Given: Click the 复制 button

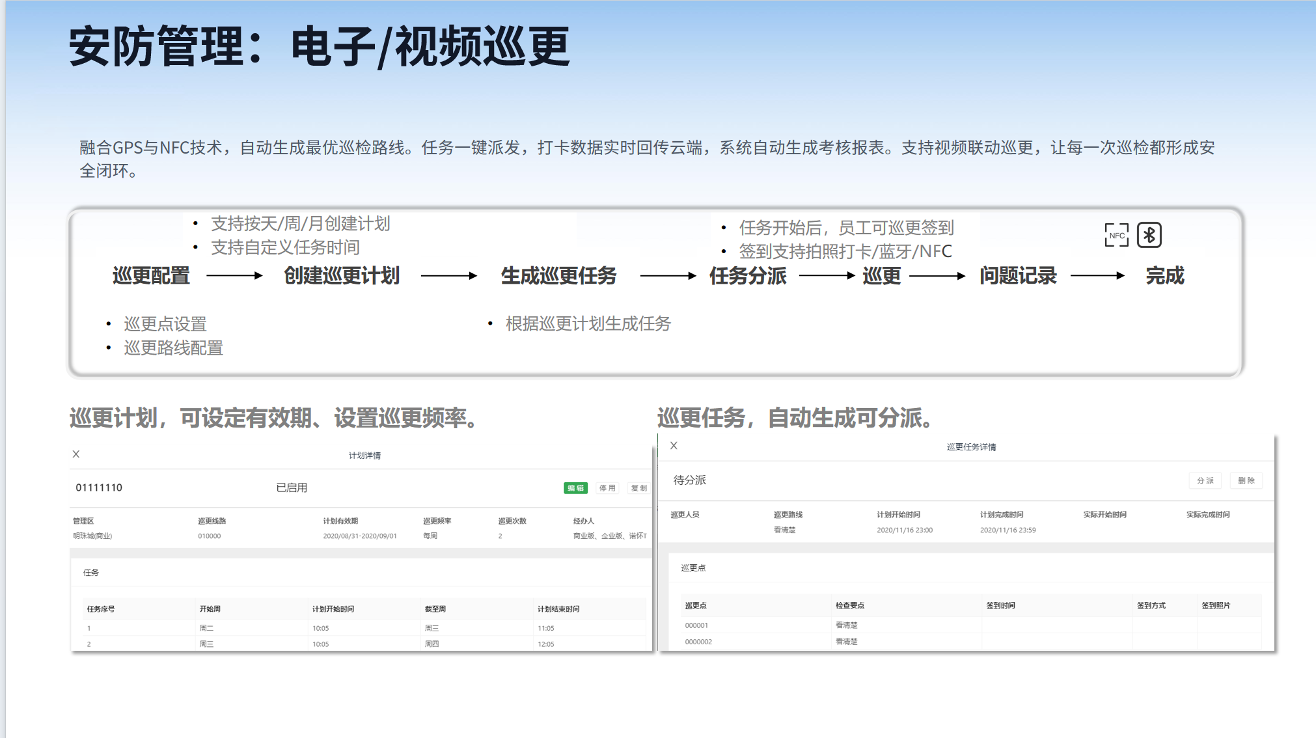Looking at the screenshot, I should click(x=638, y=488).
